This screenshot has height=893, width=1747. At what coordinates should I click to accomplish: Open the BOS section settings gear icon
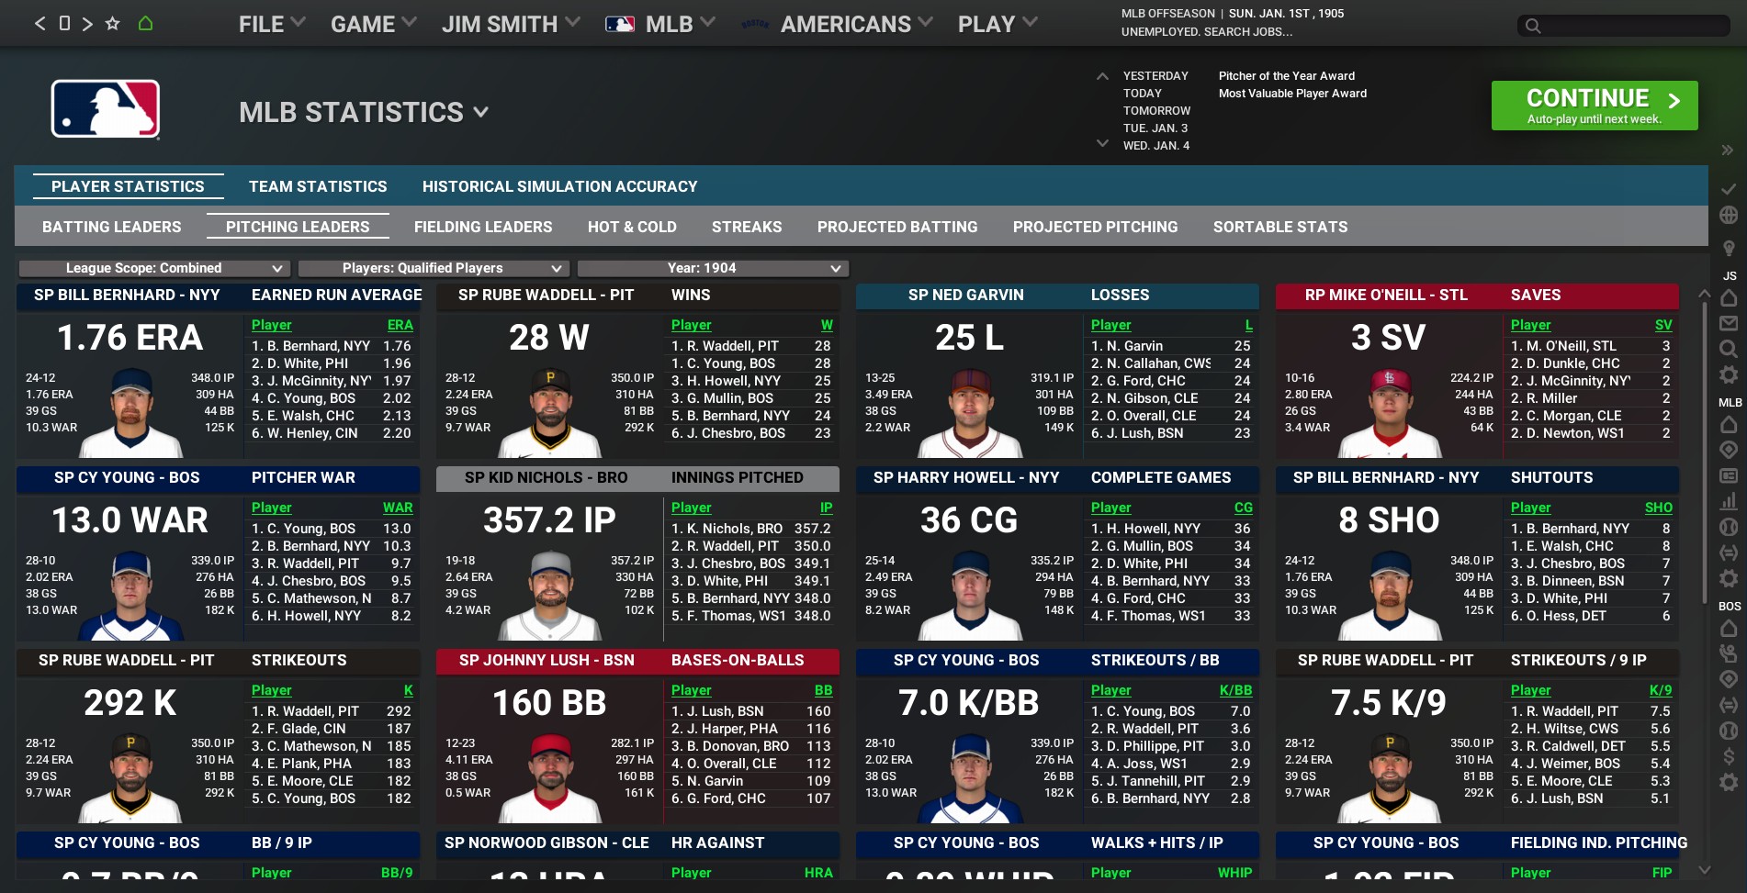[x=1728, y=782]
